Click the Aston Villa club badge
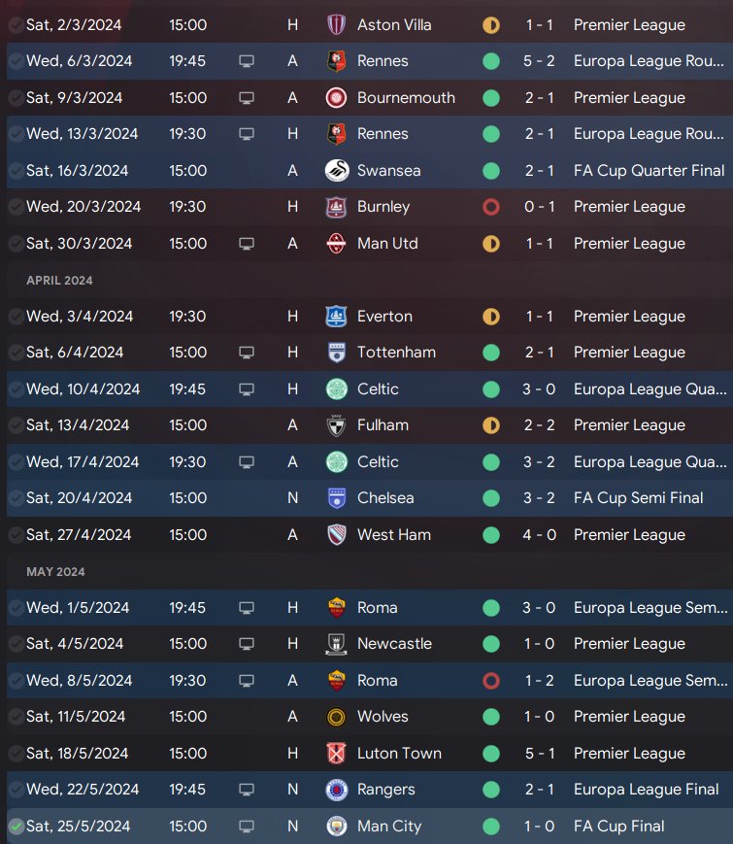Image resolution: width=733 pixels, height=844 pixels. (x=337, y=24)
